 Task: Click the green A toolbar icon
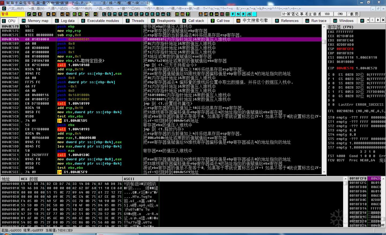click(211, 14)
